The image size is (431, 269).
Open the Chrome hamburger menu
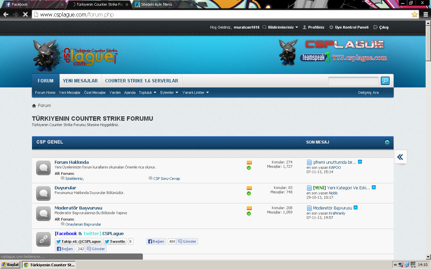pyautogui.click(x=426, y=14)
